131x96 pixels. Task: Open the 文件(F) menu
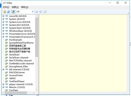6,7
